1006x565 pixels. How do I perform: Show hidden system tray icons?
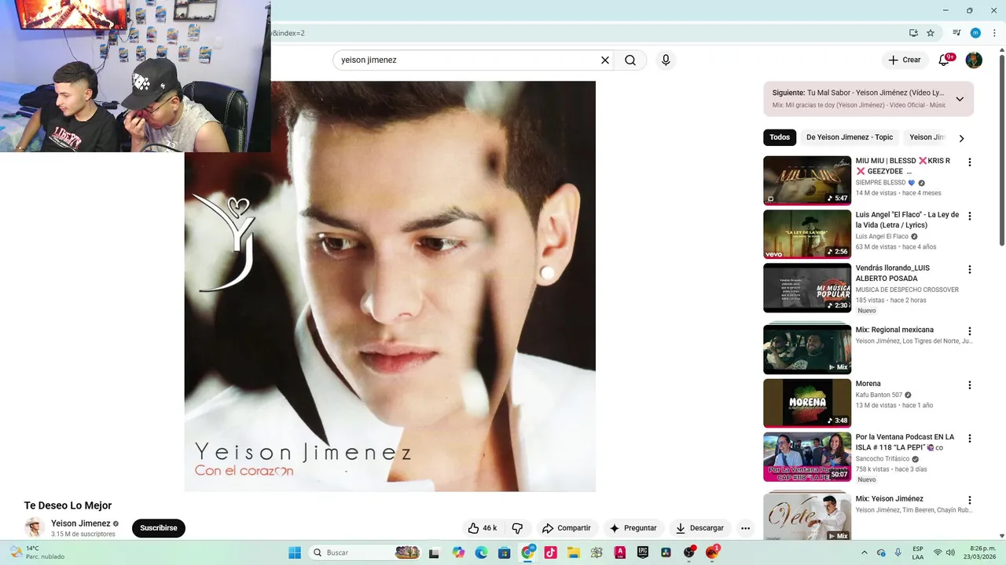(x=865, y=552)
